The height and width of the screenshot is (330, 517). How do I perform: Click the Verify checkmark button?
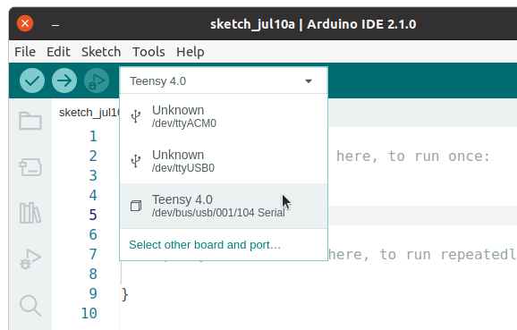click(x=32, y=80)
